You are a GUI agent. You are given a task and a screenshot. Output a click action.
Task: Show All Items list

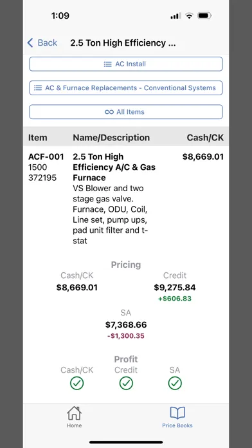126,112
